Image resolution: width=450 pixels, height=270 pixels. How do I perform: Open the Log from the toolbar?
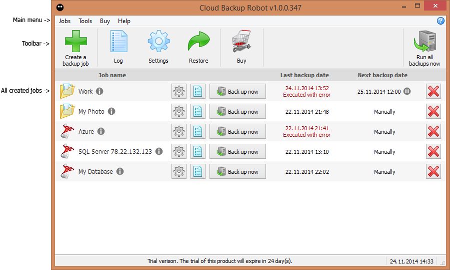118,42
